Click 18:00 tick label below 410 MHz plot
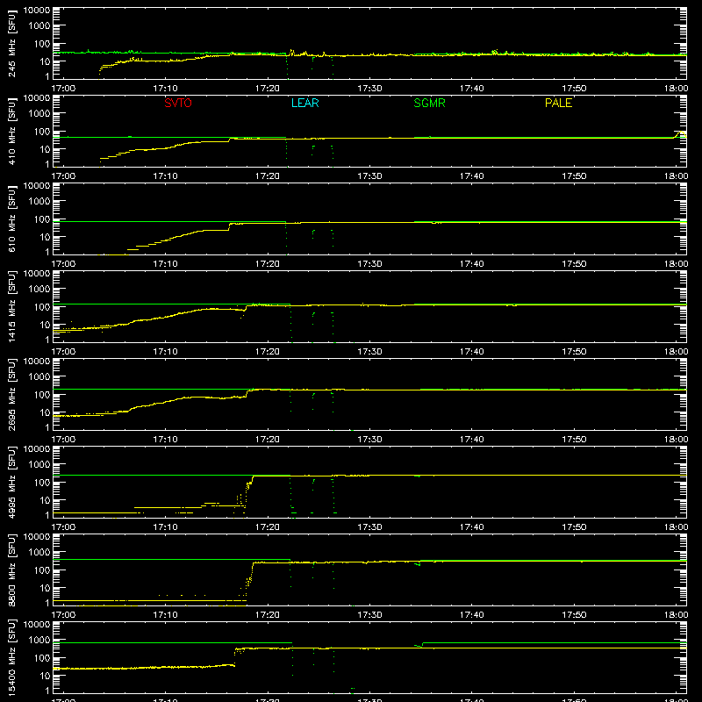The width and height of the screenshot is (702, 702). [x=676, y=176]
